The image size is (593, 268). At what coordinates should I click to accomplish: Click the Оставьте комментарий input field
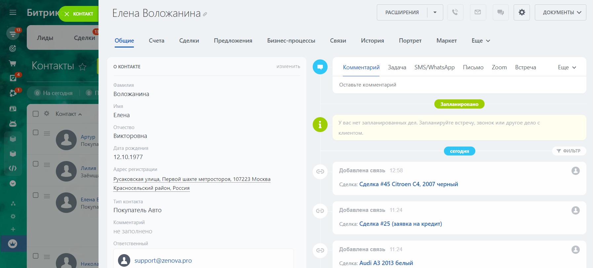click(459, 85)
